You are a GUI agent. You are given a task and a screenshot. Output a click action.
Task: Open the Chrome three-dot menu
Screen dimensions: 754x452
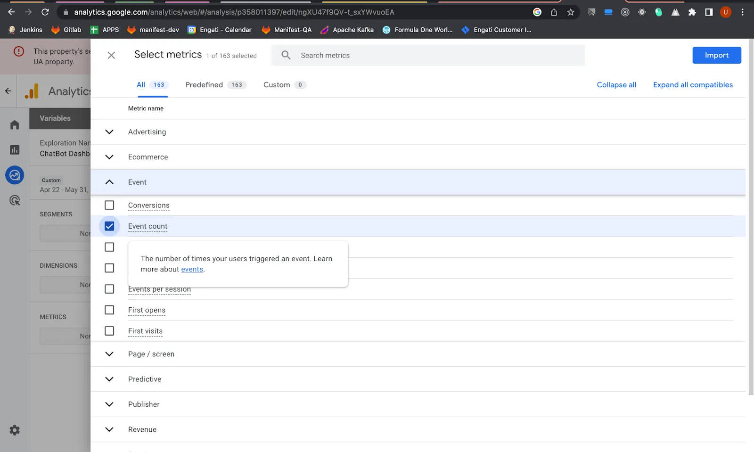tap(742, 12)
